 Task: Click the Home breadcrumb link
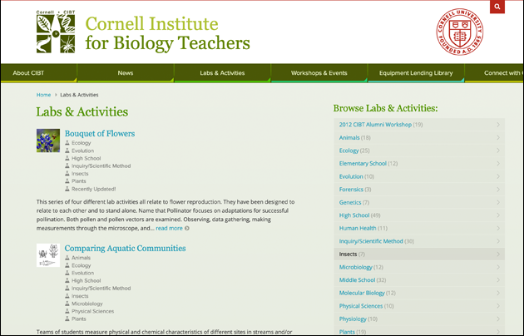pyautogui.click(x=43, y=95)
